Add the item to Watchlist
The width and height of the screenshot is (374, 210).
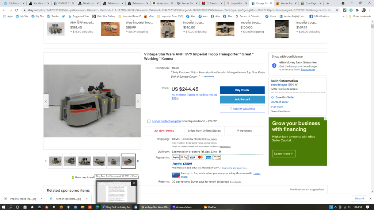(242, 109)
